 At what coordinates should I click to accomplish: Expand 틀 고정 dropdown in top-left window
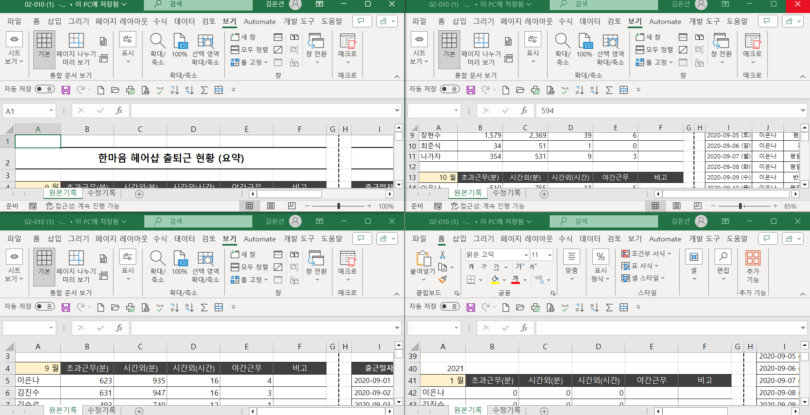click(x=266, y=62)
